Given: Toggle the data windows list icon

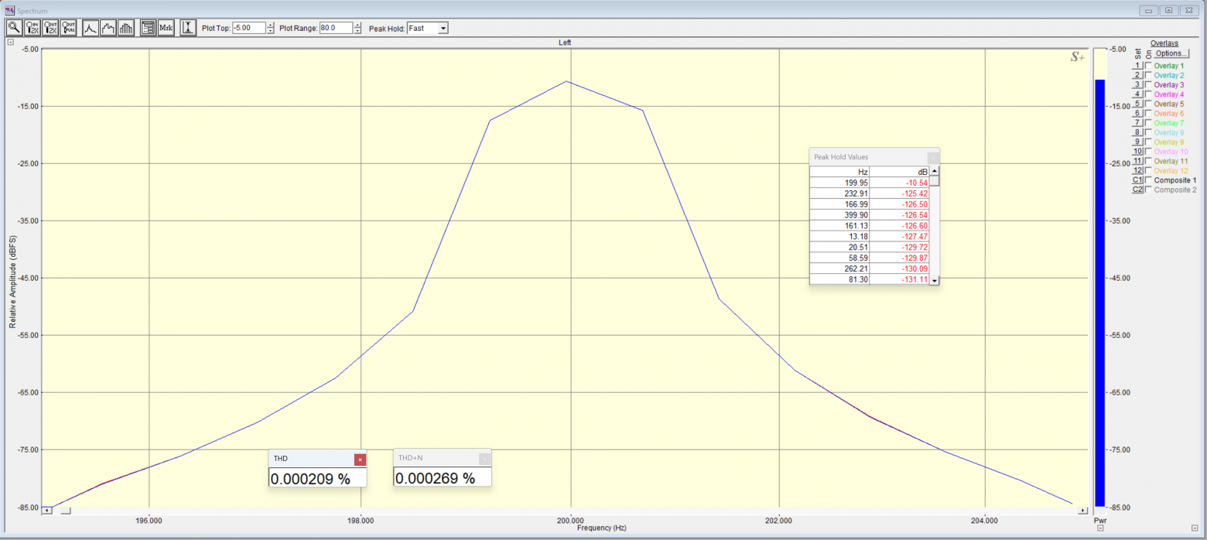Looking at the screenshot, I should click(x=149, y=28).
